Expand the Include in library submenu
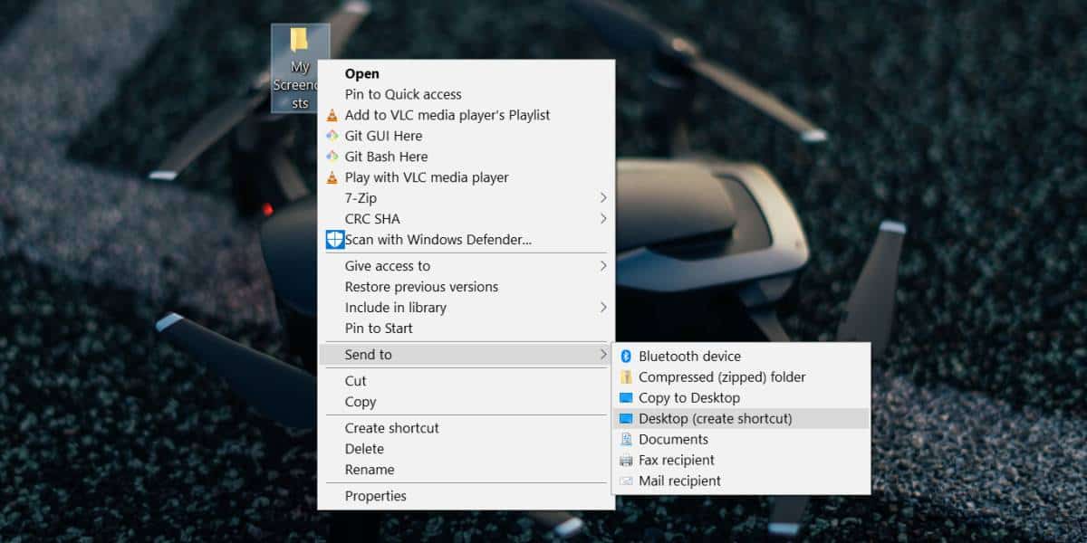This screenshot has width=1087, height=543. pos(467,308)
